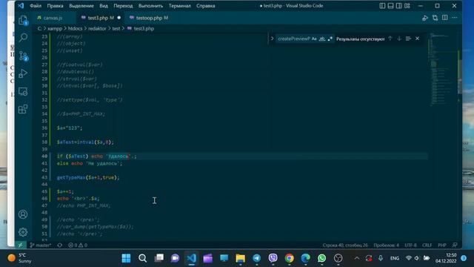Screen dimensions: 474x267
Task: Open Remote Explorer view in activity bar
Action: pyautogui.click(x=23, y=91)
